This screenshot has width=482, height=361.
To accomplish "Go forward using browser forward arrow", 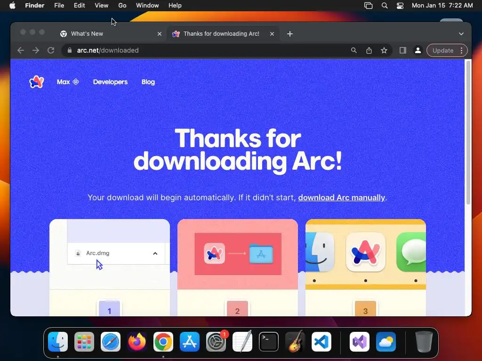I will 36,50.
